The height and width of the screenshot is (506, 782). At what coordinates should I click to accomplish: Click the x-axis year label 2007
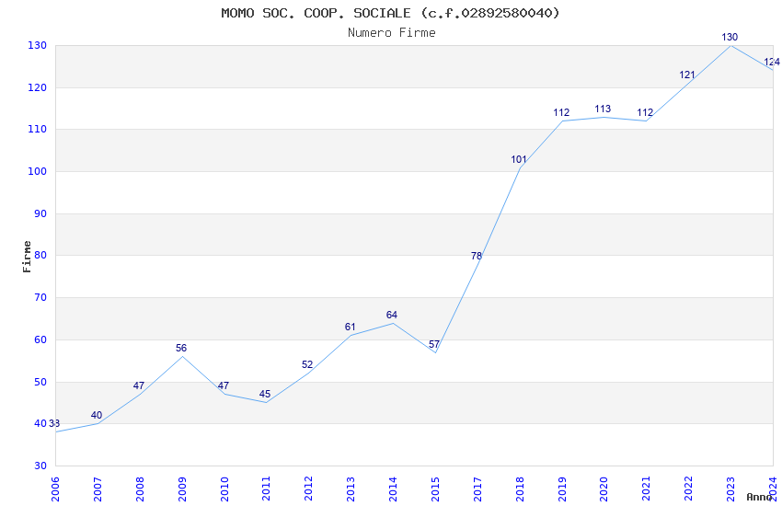coord(98,489)
